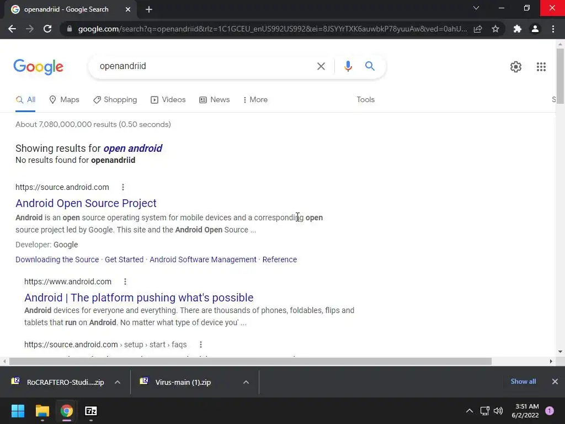Open Chrome three-dot menu
This screenshot has width=565, height=424.
[x=553, y=29]
